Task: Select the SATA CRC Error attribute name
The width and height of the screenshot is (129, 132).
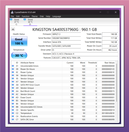Action: 27,119
